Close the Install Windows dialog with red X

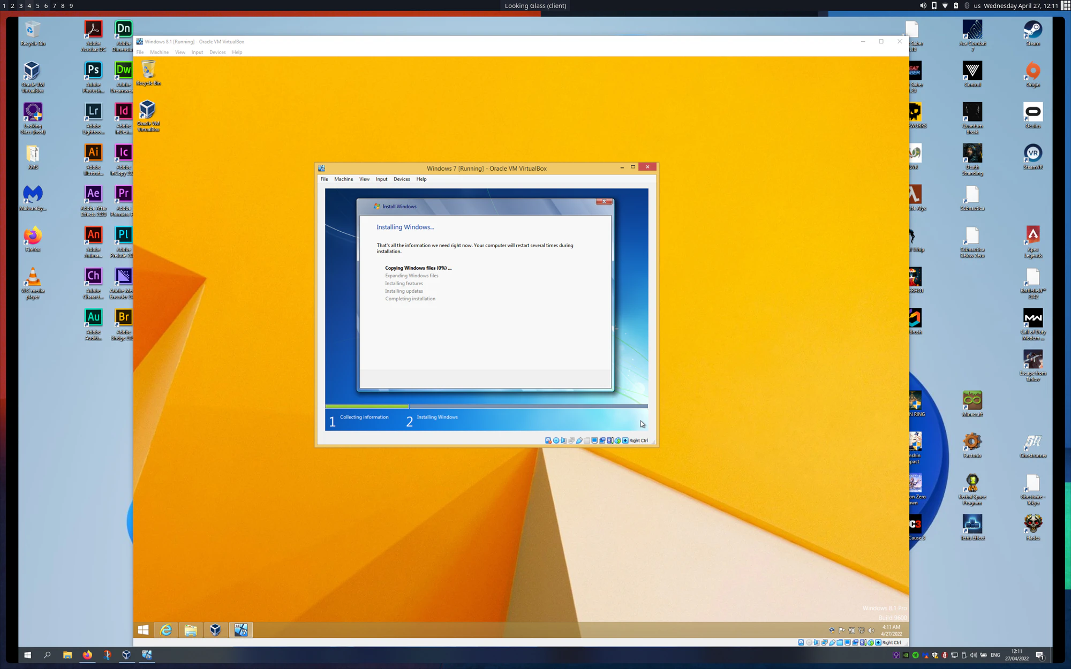[x=604, y=202]
